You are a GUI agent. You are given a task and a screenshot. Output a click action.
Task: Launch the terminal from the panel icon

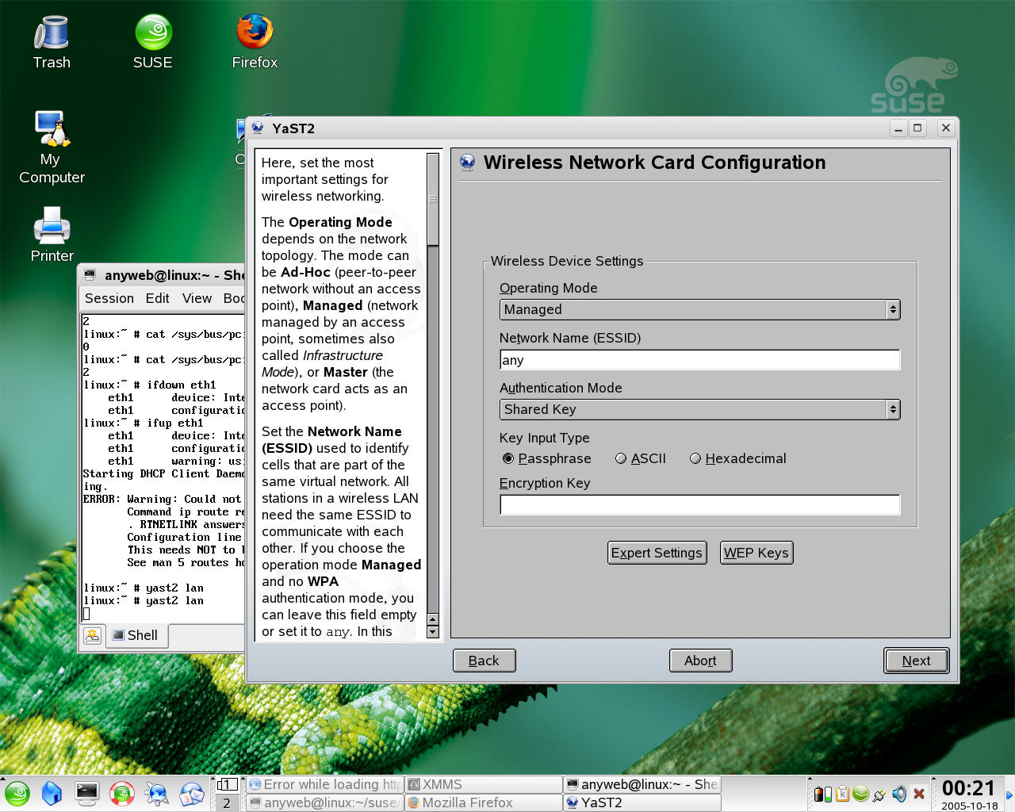point(86,794)
